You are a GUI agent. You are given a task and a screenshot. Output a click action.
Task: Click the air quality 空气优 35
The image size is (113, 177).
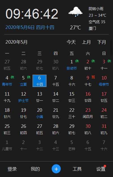coord(97,22)
